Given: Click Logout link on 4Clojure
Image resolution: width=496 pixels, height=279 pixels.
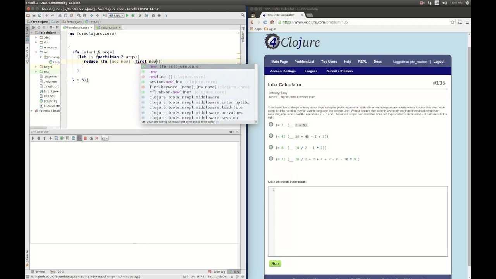Looking at the screenshot, I should click(x=439, y=62).
